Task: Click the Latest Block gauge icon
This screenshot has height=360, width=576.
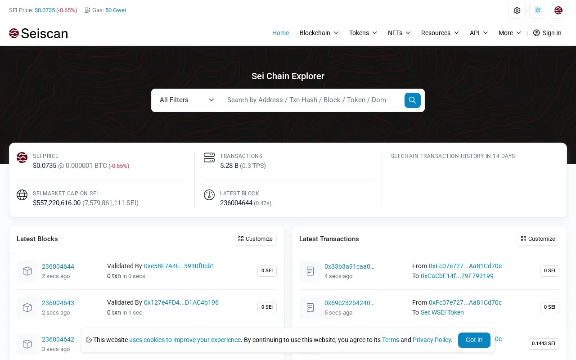Action: (x=209, y=195)
